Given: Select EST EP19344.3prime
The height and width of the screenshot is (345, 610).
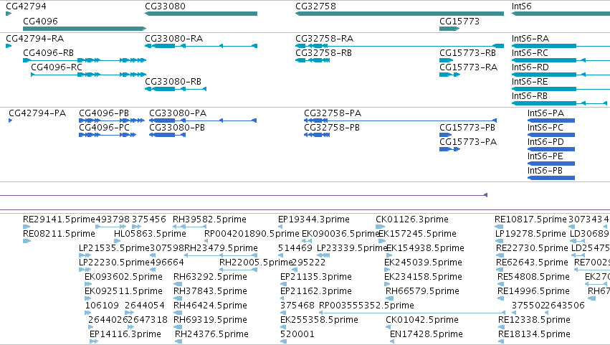Looking at the screenshot, I should tap(313, 219).
